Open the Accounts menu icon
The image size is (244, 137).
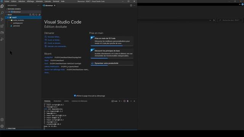[x=2, y=119]
